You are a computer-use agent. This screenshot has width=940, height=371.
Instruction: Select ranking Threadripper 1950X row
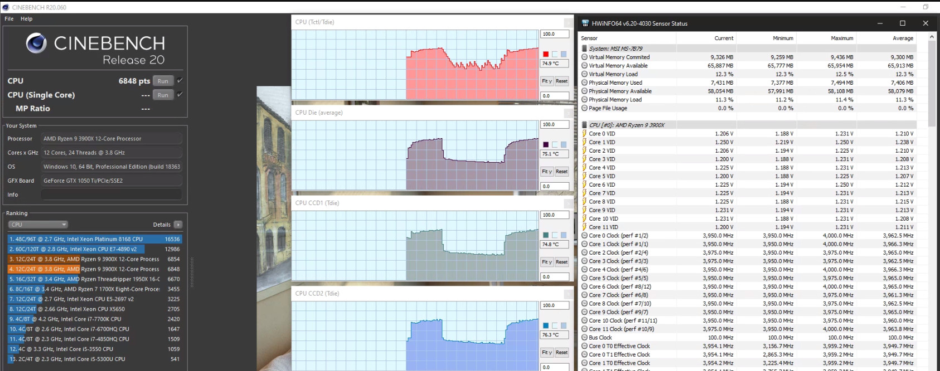click(x=95, y=279)
